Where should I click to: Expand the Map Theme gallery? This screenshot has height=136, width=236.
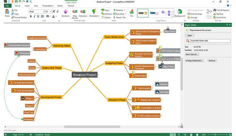click(173, 16)
